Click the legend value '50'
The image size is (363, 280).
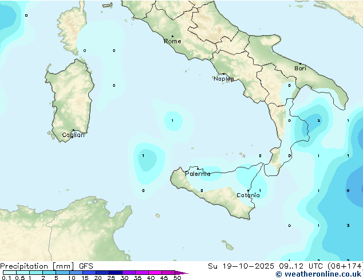(x=177, y=278)
